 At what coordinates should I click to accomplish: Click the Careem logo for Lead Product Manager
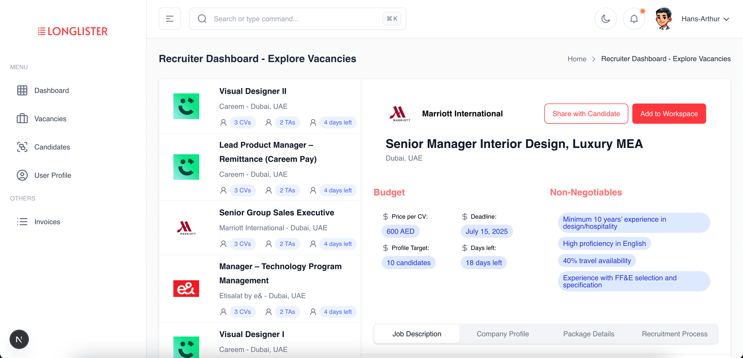pos(186,167)
